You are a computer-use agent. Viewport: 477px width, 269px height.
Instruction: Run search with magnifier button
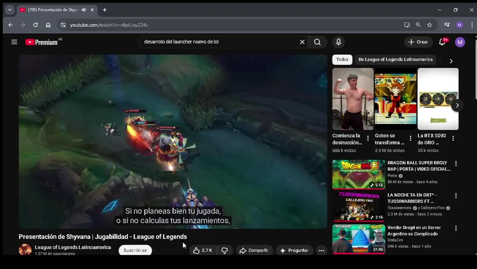click(x=317, y=42)
